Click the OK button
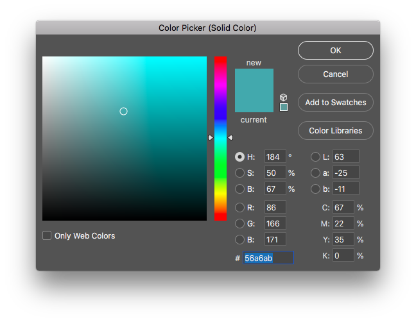The image size is (416, 322). click(x=336, y=51)
